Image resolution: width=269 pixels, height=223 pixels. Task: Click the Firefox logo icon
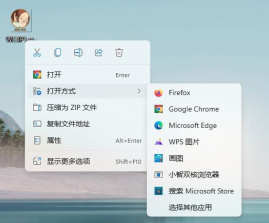[x=158, y=93]
